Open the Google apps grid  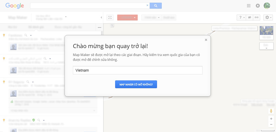249,6
